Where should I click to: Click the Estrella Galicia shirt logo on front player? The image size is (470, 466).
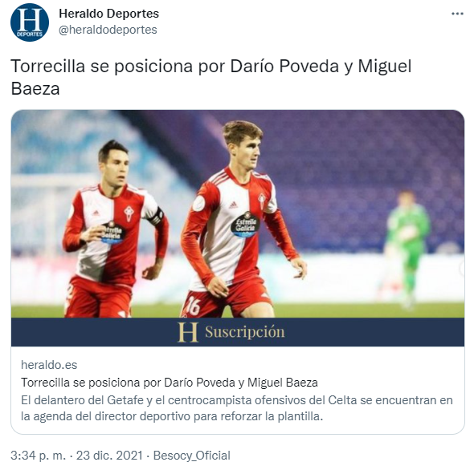click(x=245, y=225)
